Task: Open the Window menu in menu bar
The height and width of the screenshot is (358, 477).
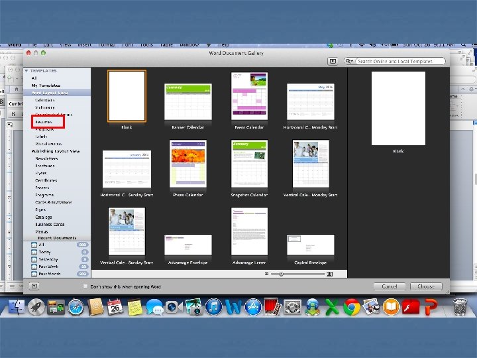Action: 189,45
